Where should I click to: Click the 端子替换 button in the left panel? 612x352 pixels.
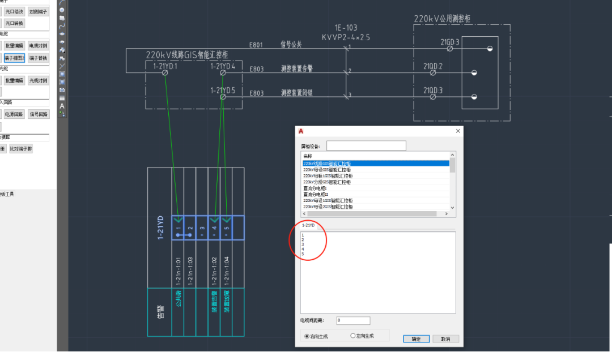coord(39,58)
